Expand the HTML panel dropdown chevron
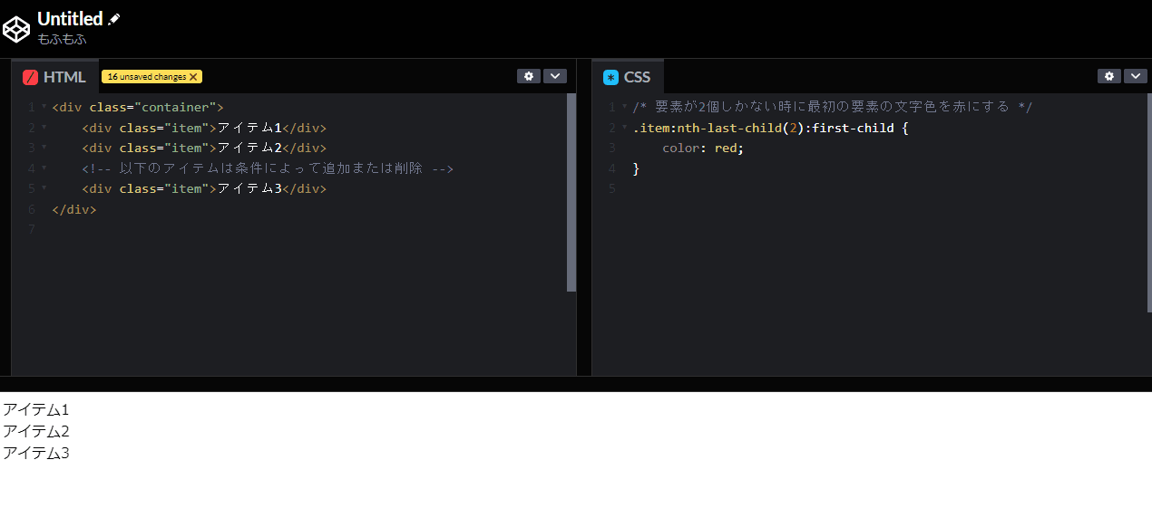This screenshot has height=508, width=1152. pos(554,76)
